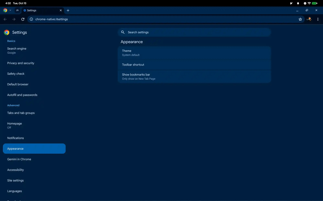Open the profile avatar menu
The image size is (323, 201).
[x=309, y=19]
